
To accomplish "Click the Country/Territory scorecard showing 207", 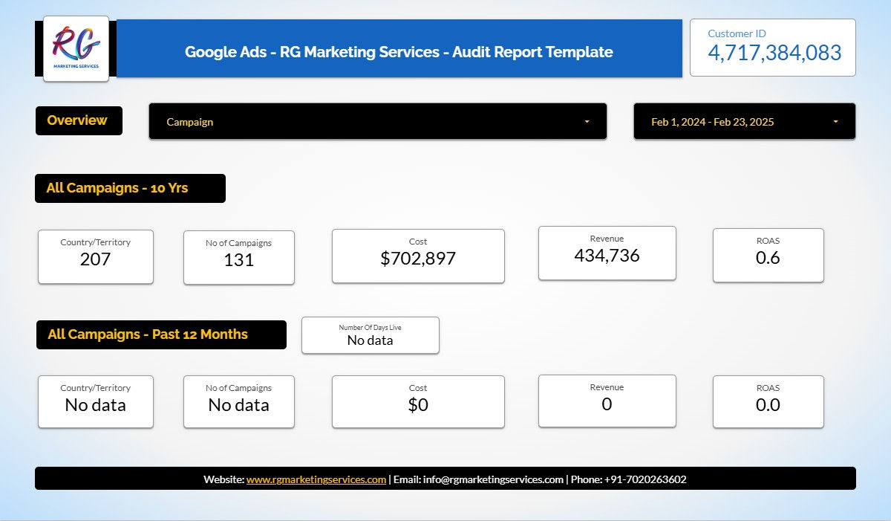I will click(95, 256).
